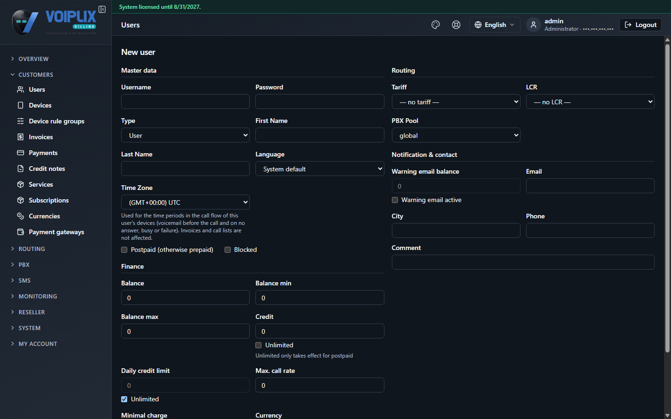The image size is (671, 419).
Task: Click the Users sidebar icon
Action: pos(21,89)
